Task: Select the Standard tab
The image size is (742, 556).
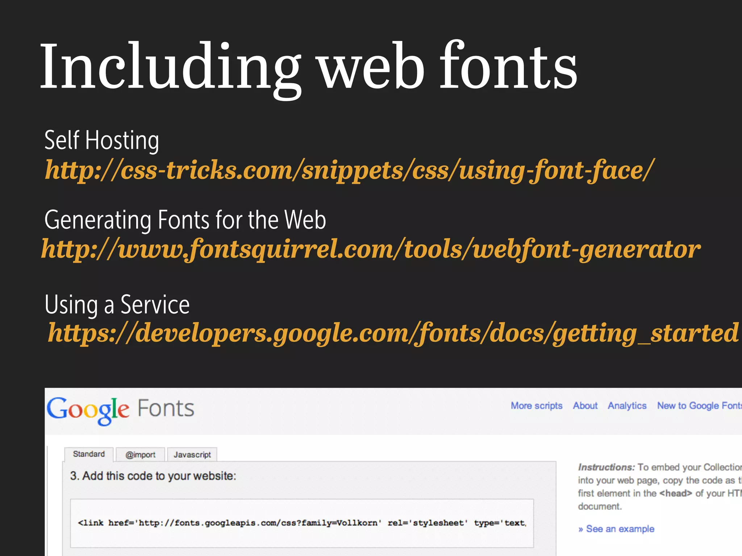Action: [89, 454]
